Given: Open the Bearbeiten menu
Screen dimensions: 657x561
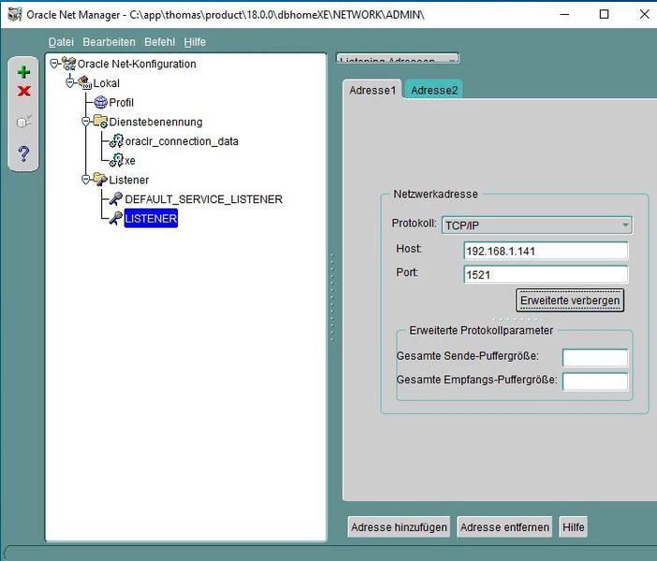Looking at the screenshot, I should point(109,42).
